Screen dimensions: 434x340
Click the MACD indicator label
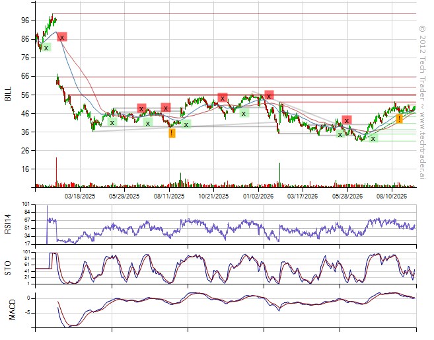13,310
